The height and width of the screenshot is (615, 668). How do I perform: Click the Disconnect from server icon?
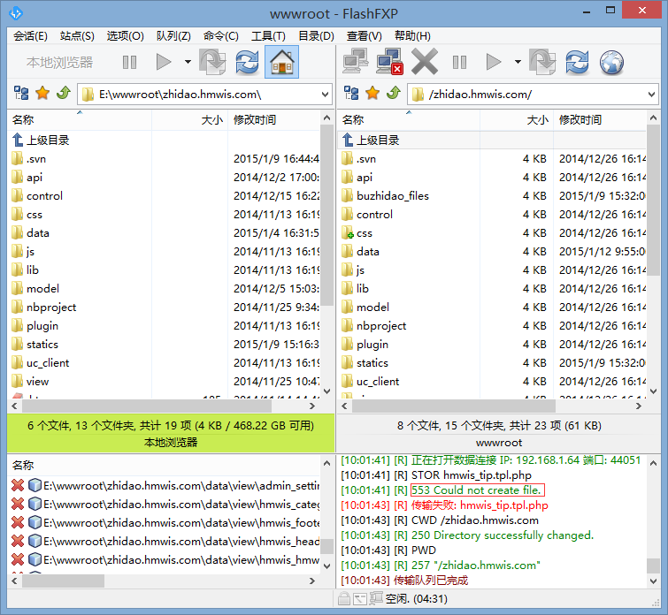tap(389, 62)
